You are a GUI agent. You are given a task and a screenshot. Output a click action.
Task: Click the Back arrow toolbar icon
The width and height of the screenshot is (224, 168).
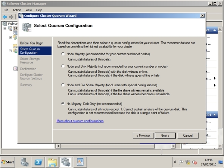(x=5, y=17)
